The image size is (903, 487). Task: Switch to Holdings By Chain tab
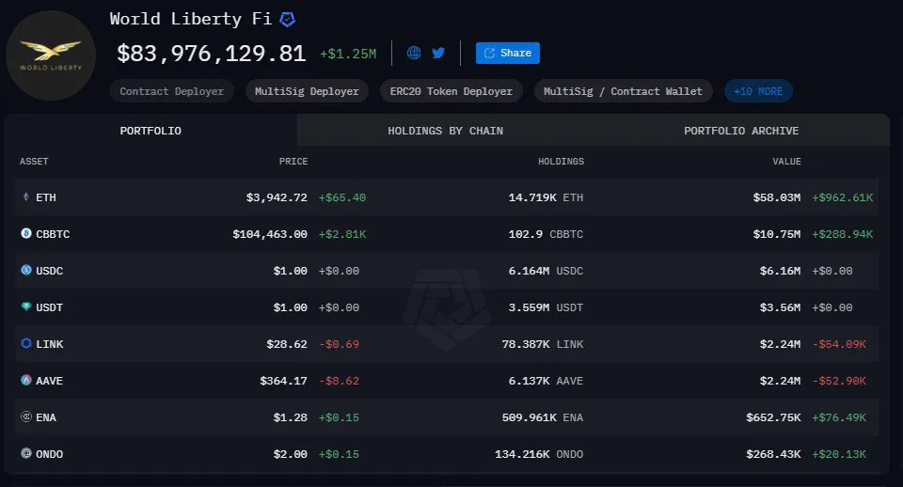(445, 131)
